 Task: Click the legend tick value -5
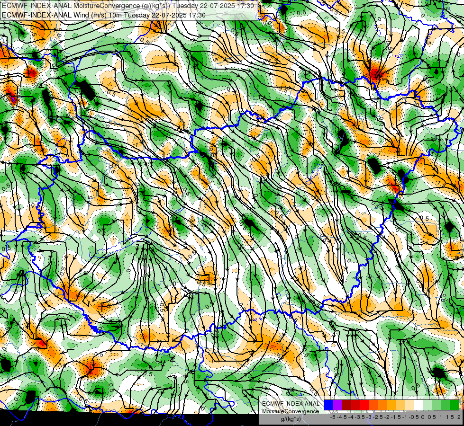(x=333, y=417)
